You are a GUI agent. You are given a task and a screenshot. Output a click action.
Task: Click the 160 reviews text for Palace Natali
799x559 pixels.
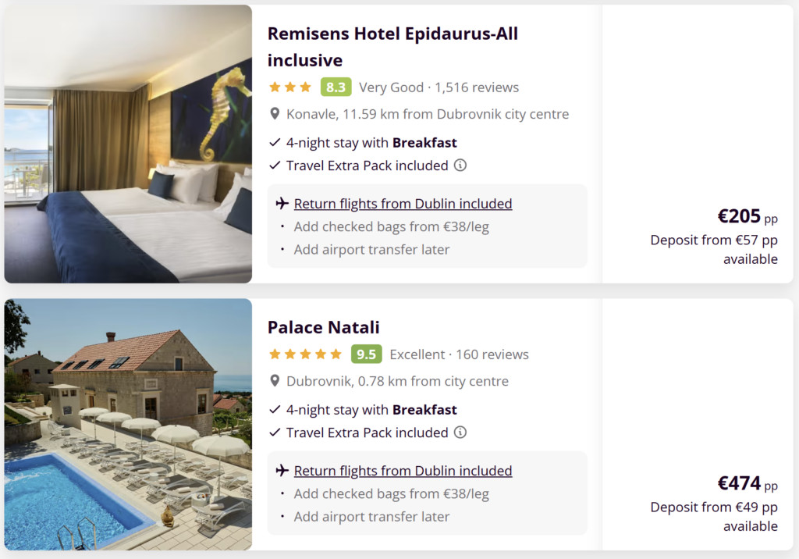click(499, 354)
